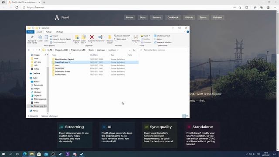Open Déplacer vers dropdown
The height and width of the screenshot is (157, 279).
(x=77, y=43)
